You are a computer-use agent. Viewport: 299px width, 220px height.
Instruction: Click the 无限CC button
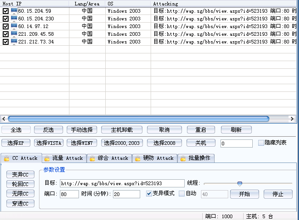[x=20, y=194]
